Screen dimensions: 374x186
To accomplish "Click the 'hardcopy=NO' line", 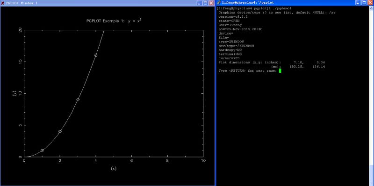I will click(x=230, y=50).
